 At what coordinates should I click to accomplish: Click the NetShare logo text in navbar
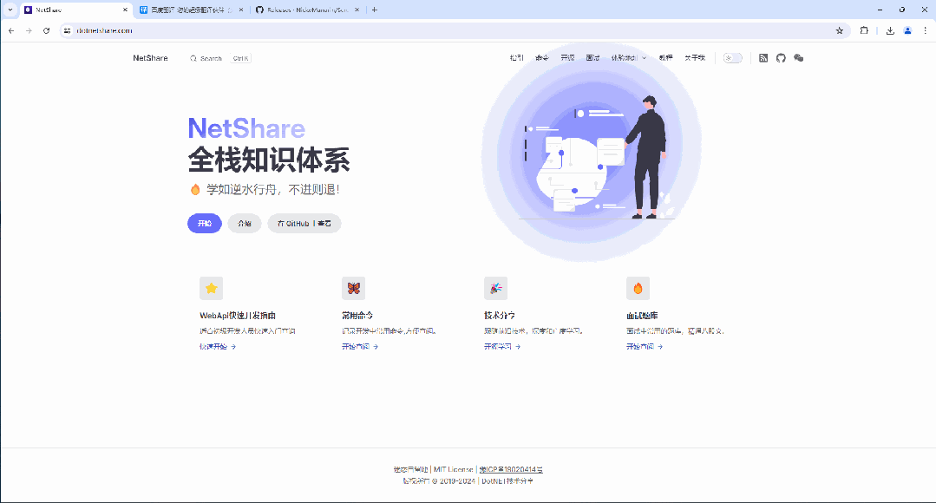[150, 58]
